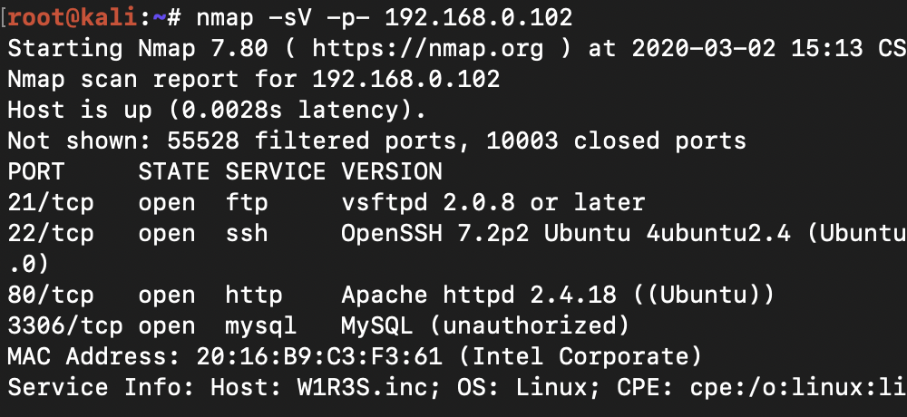Click the VERSION column header
This screenshot has height=417, width=907.
391,172
